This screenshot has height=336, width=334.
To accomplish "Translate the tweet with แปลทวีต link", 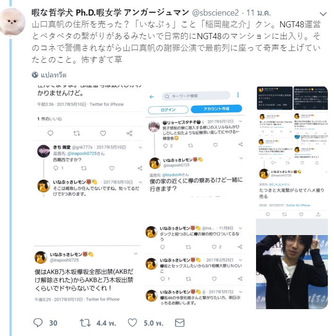I will coord(53,75).
